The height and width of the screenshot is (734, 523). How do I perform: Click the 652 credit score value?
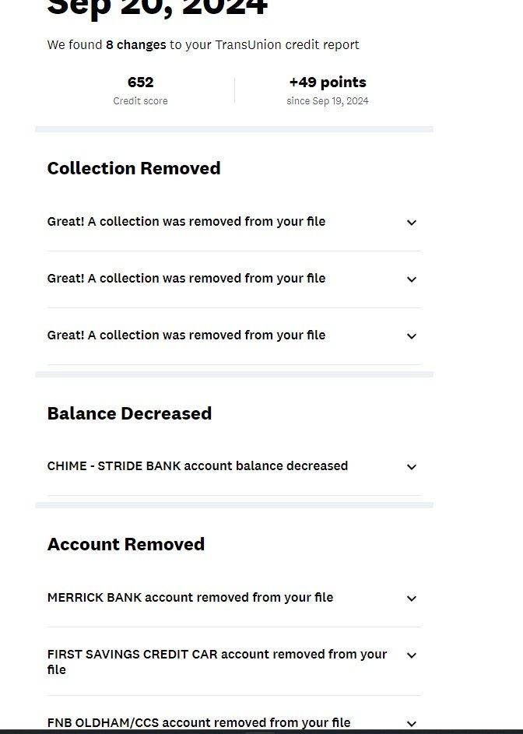[x=140, y=83]
